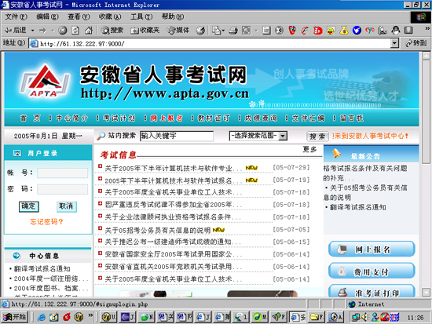Click the History icon in the toolbar
Image resolution: width=432 pixels, height=324 pixels.
click(x=200, y=31)
